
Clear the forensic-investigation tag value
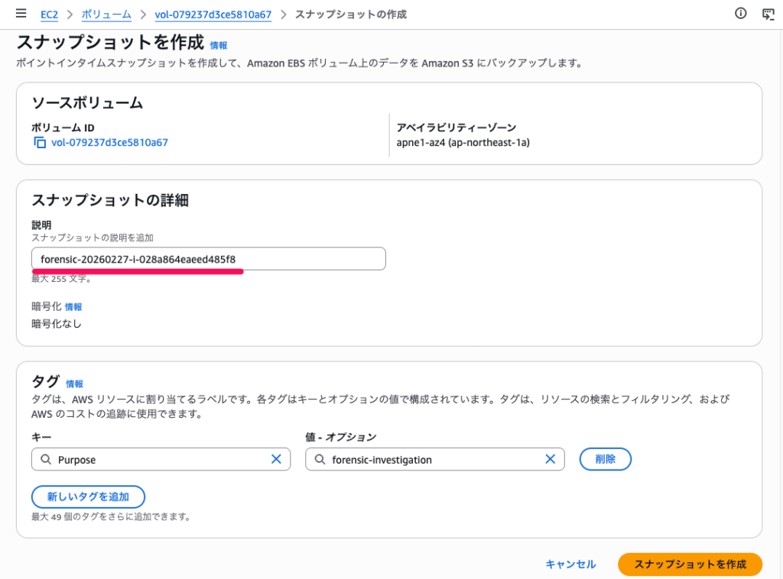[x=550, y=459]
